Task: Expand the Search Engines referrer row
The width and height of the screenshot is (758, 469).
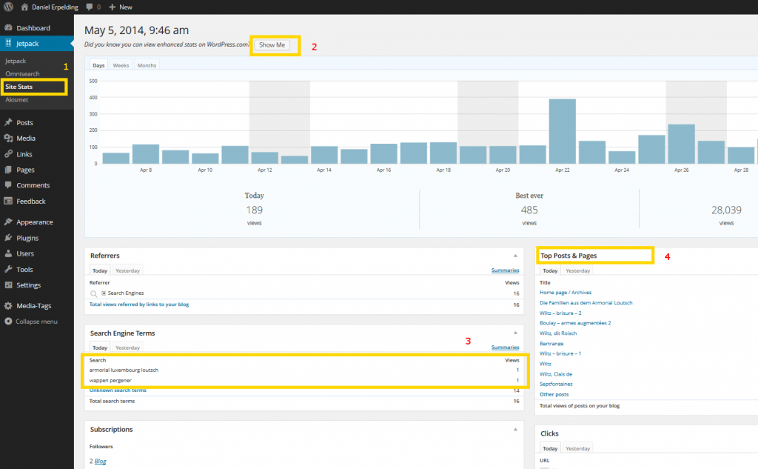Action: [x=104, y=293]
